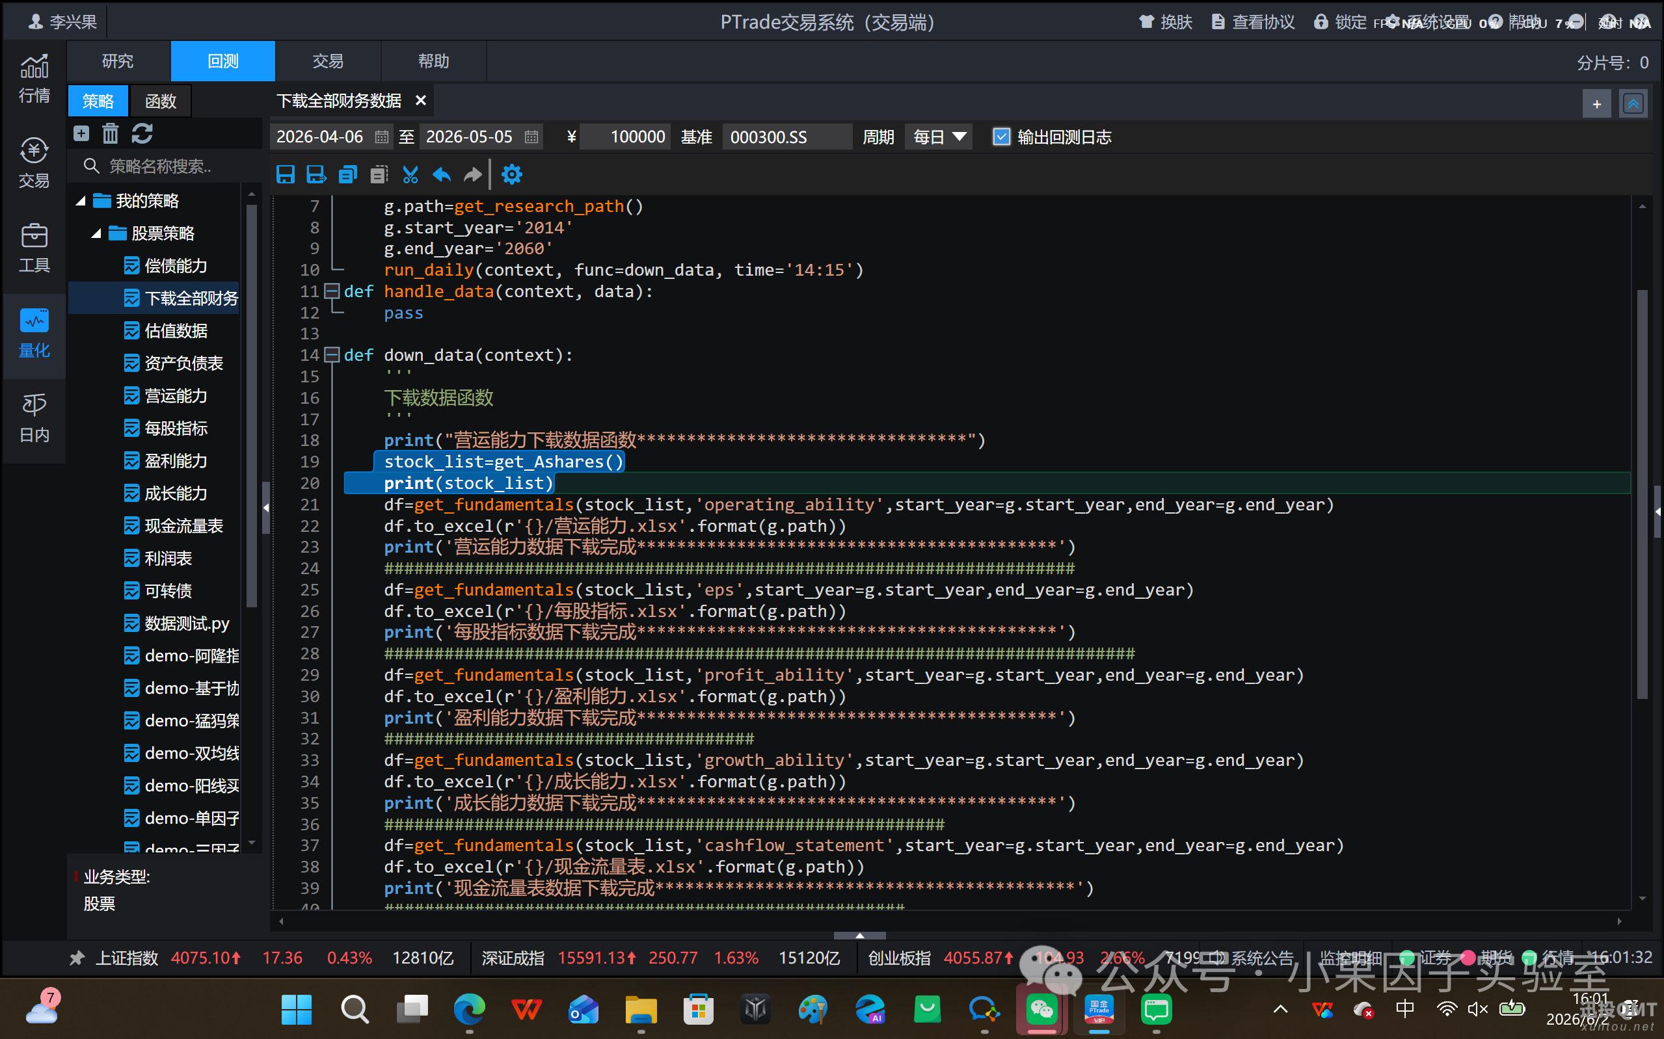1664x1039 pixels.
Task: Collapse the 我的策略 folder
Action: [x=81, y=201]
